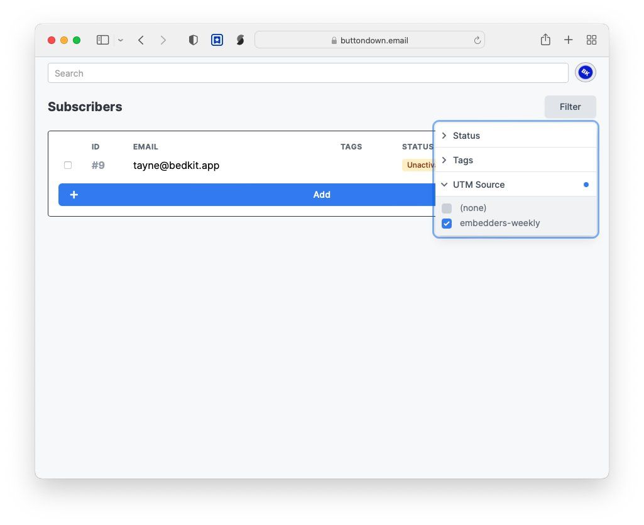644x525 pixels.
Task: Click the browser back arrow
Action: coord(141,40)
